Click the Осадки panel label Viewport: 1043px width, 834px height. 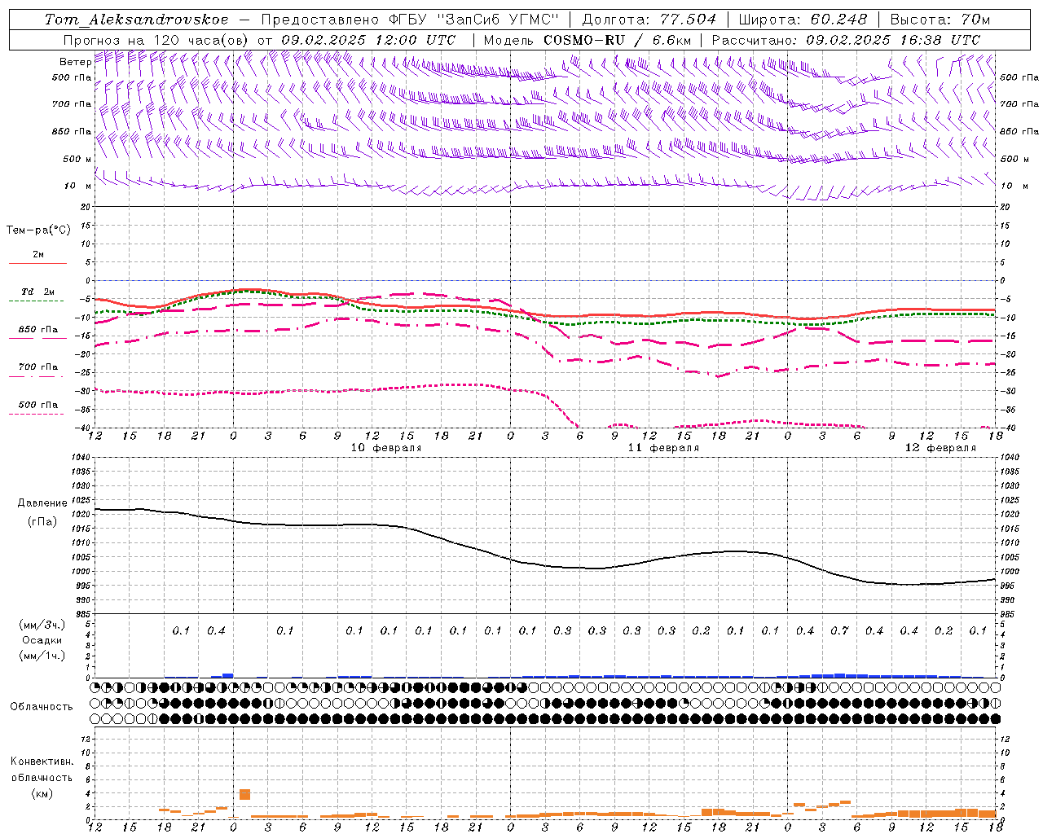tap(43, 641)
